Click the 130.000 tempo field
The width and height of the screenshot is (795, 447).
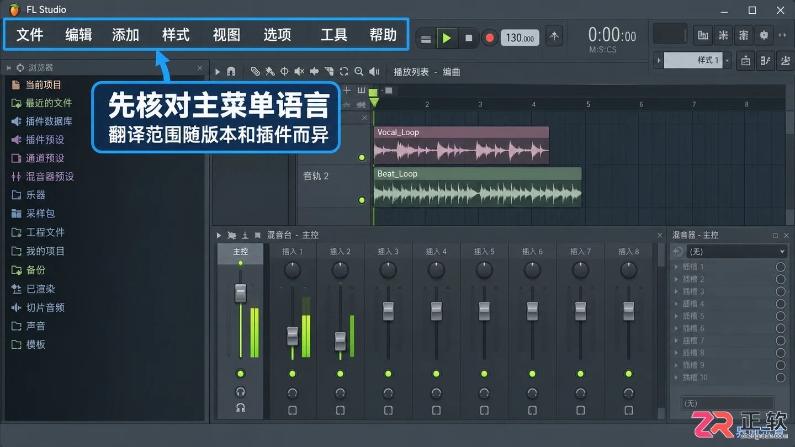click(520, 38)
